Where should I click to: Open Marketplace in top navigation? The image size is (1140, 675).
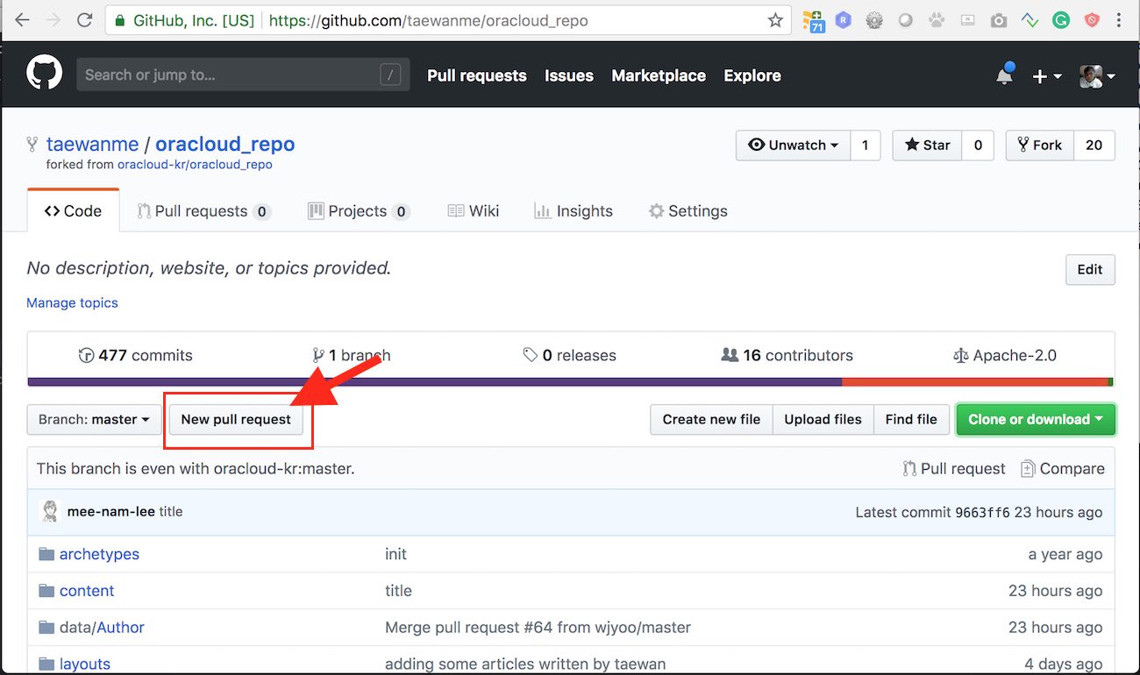[x=659, y=75]
